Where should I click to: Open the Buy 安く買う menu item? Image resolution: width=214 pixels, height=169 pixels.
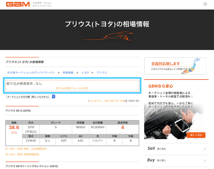pyautogui.click(x=176, y=160)
